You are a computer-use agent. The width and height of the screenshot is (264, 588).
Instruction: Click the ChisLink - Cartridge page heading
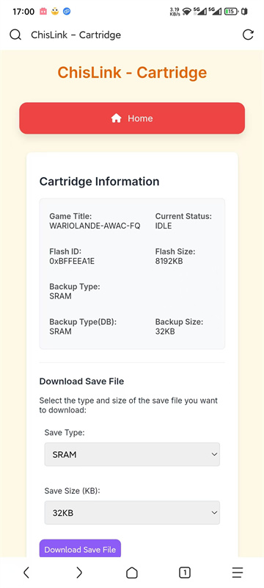pos(132,72)
